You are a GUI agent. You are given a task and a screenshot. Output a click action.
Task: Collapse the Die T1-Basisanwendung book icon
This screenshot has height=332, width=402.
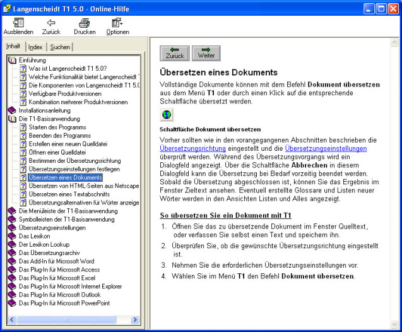13,119
